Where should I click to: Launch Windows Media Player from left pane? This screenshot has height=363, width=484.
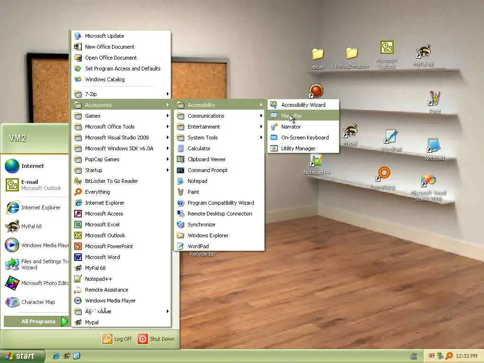pos(35,245)
